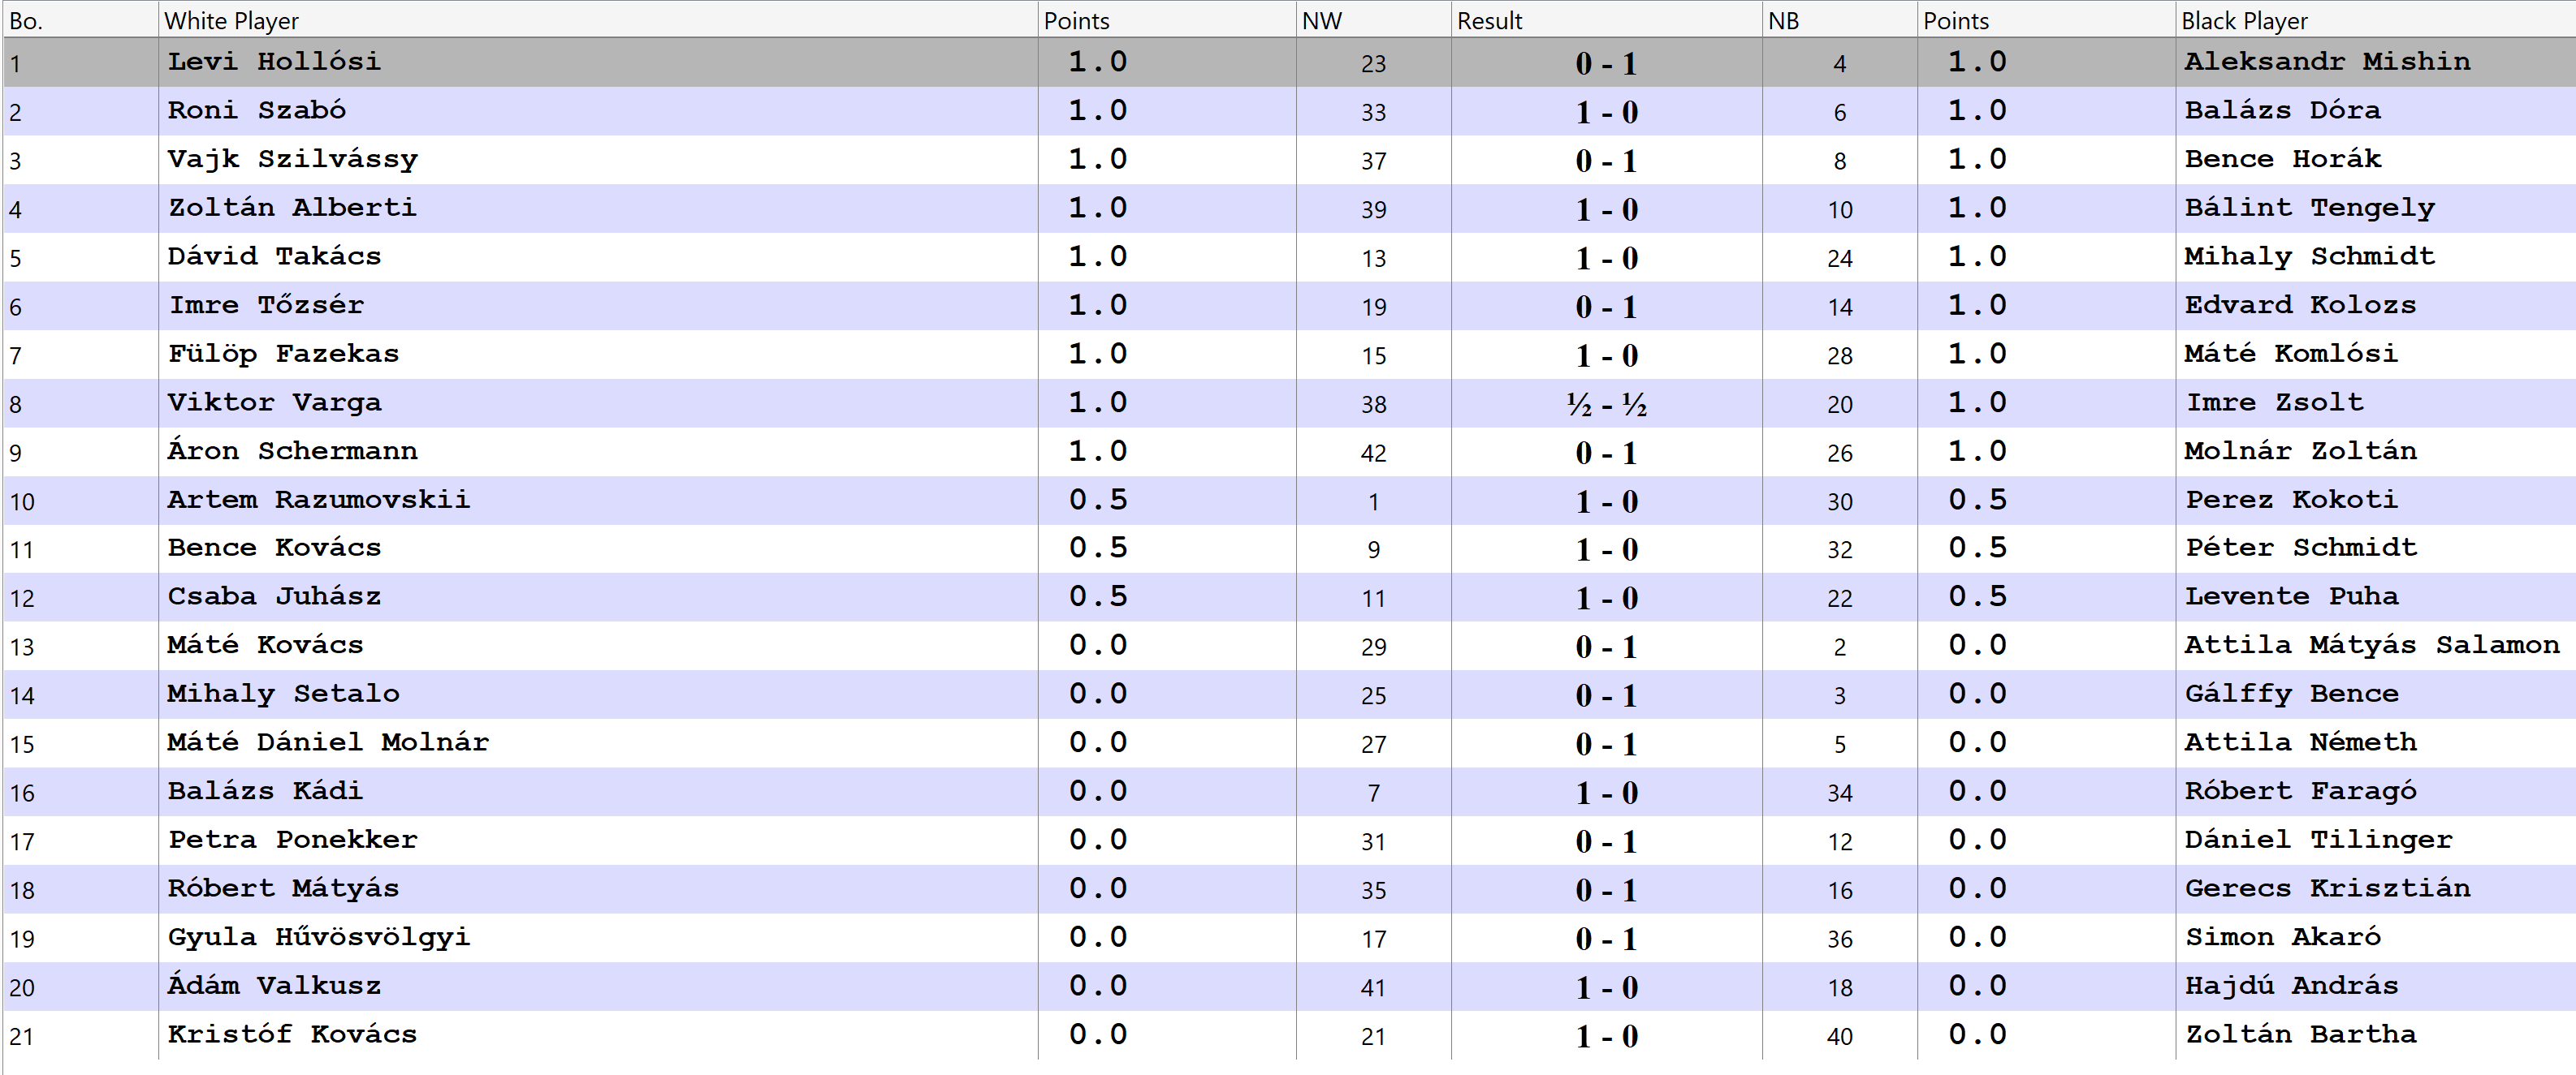Click NB value 40 on board 21
The height and width of the screenshot is (1075, 2576).
coord(1839,1037)
